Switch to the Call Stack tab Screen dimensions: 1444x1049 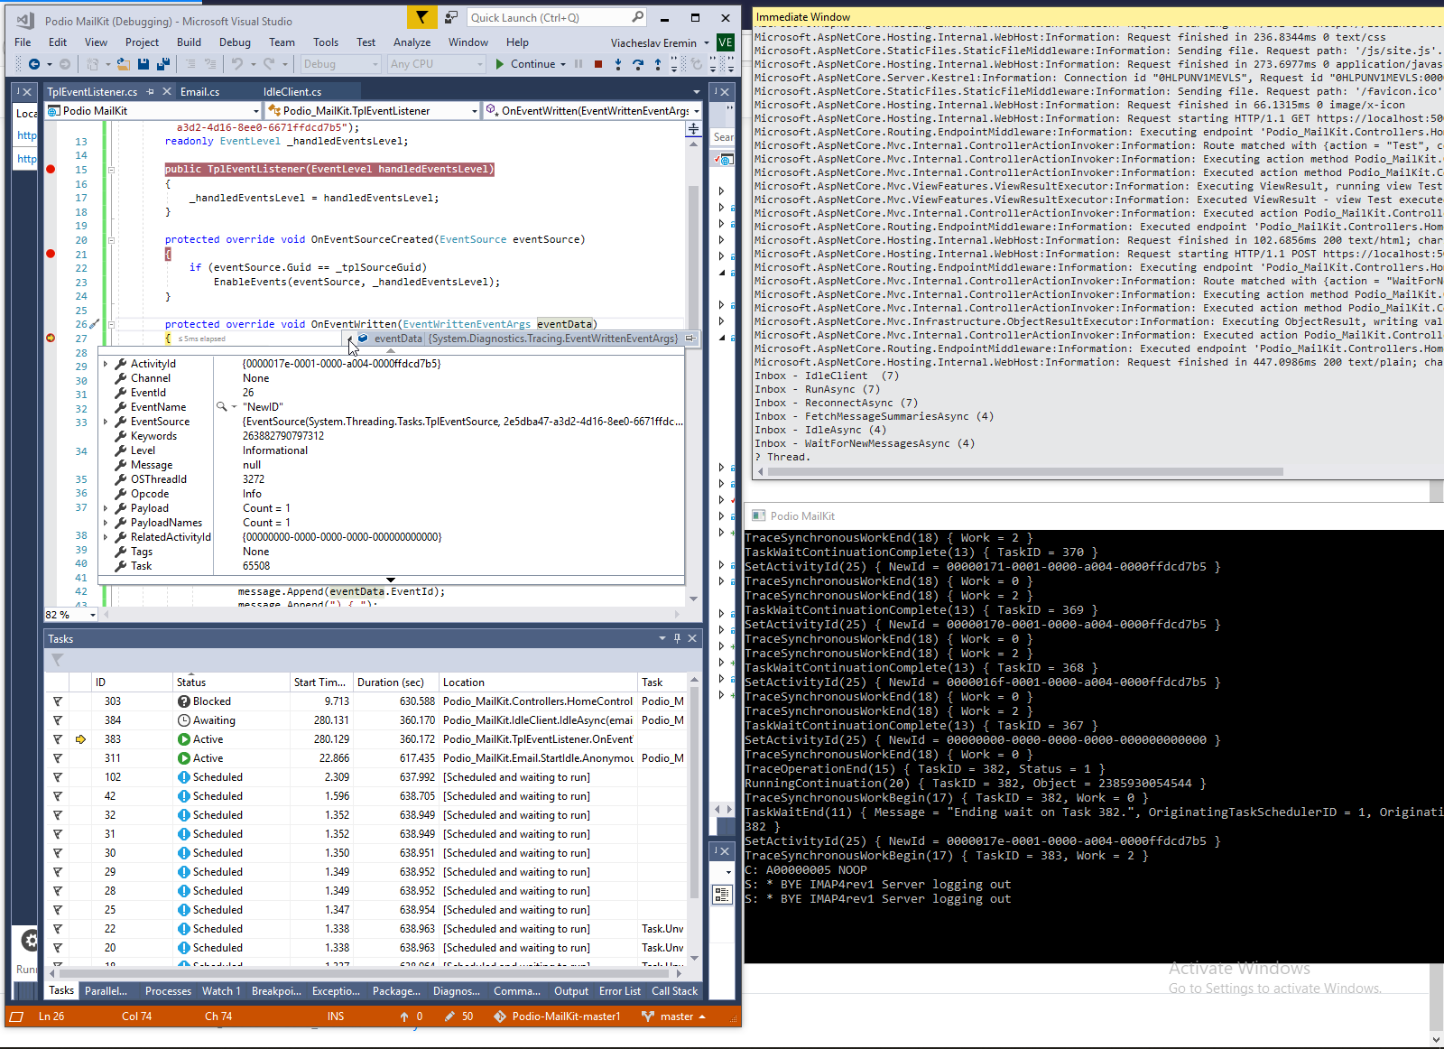pos(675,991)
